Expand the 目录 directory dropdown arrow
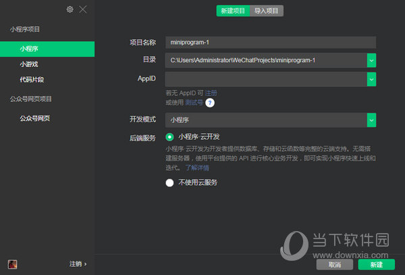Viewport: 405px width, 275px height. coord(371,61)
